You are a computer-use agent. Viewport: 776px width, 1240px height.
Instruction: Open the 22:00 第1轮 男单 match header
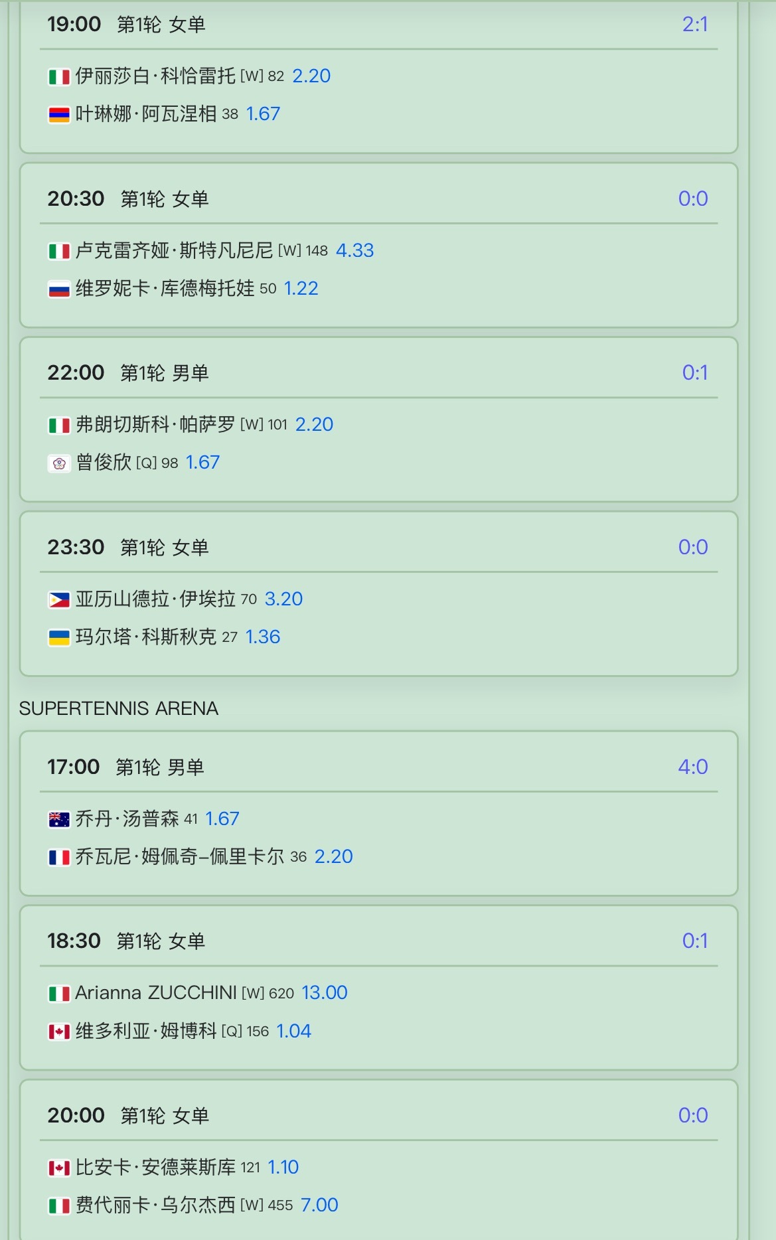128,373
